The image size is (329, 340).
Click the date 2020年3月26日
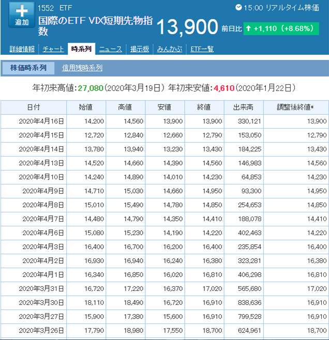[41, 331]
